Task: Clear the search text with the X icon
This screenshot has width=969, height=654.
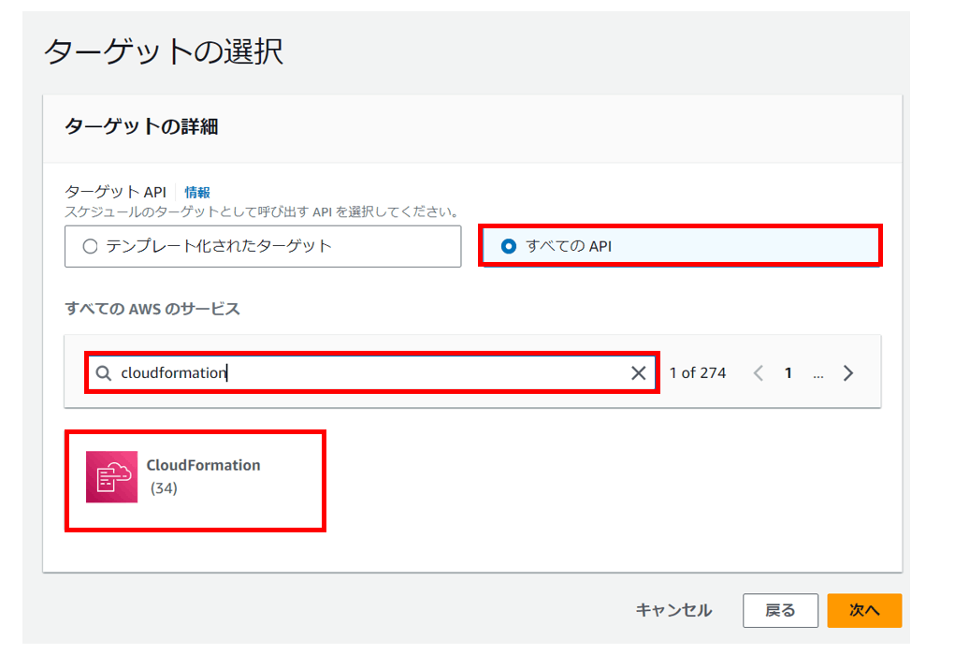Action: (x=639, y=372)
